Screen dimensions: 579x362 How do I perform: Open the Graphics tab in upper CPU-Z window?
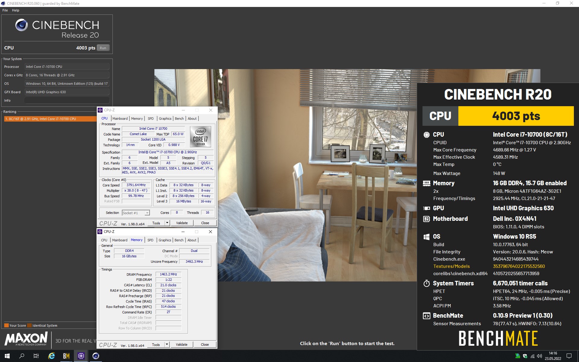pyautogui.click(x=165, y=119)
